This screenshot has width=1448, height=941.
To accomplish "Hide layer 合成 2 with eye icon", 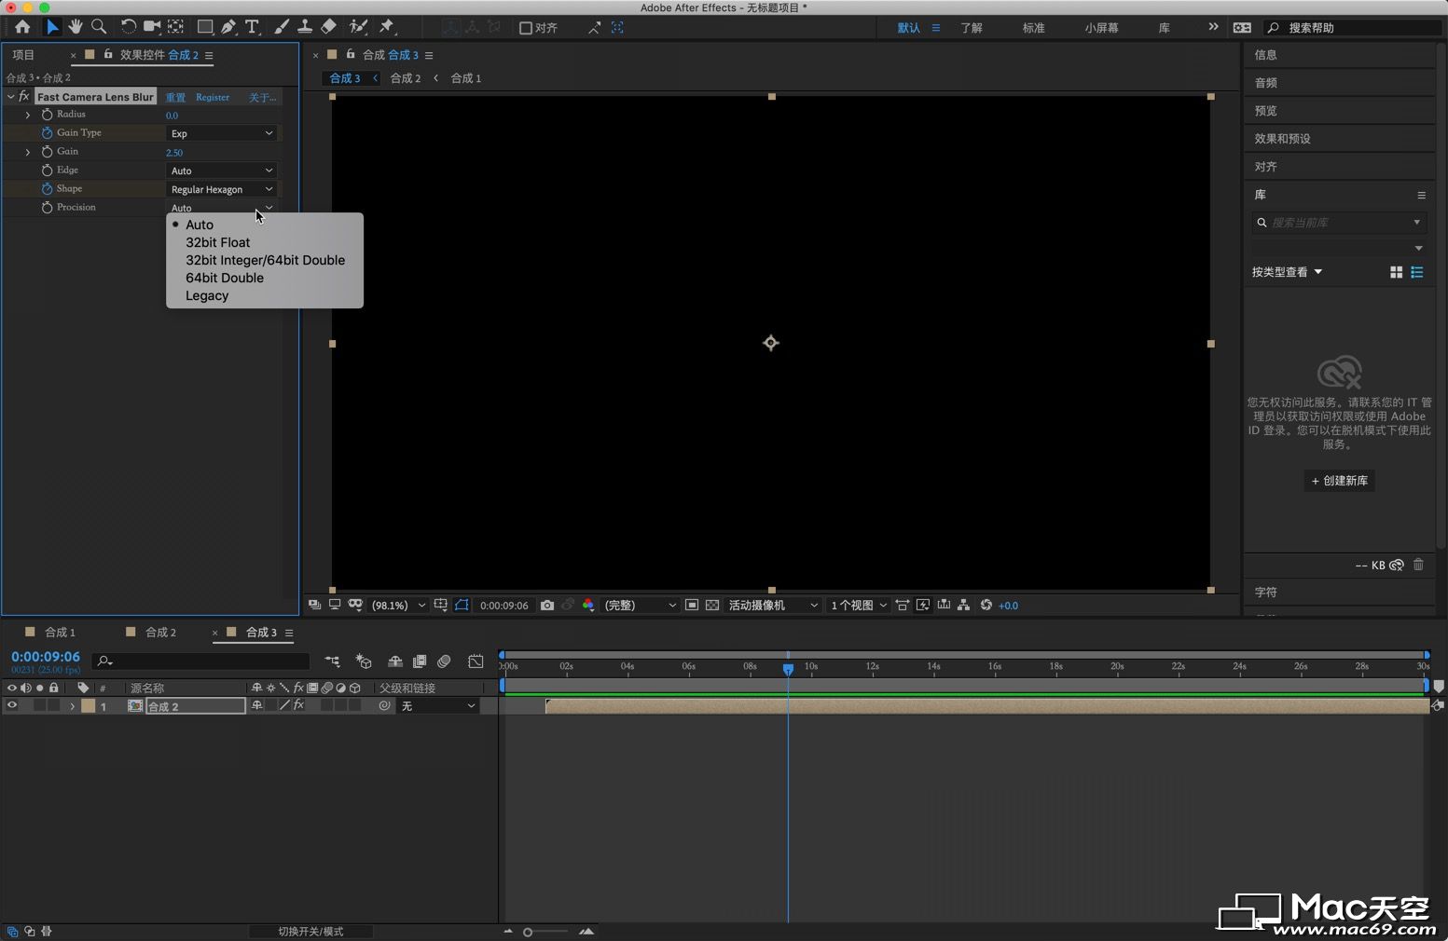I will (x=12, y=705).
